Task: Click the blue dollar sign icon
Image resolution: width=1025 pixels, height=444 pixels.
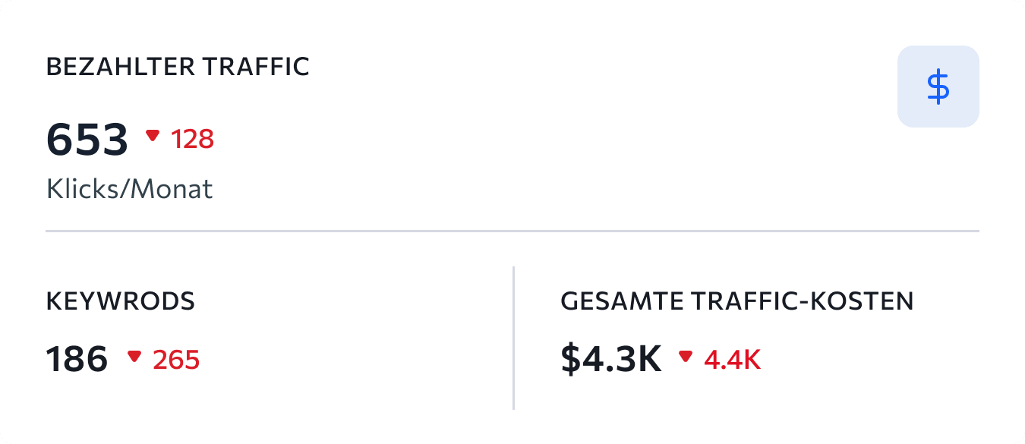Action: coord(938,87)
